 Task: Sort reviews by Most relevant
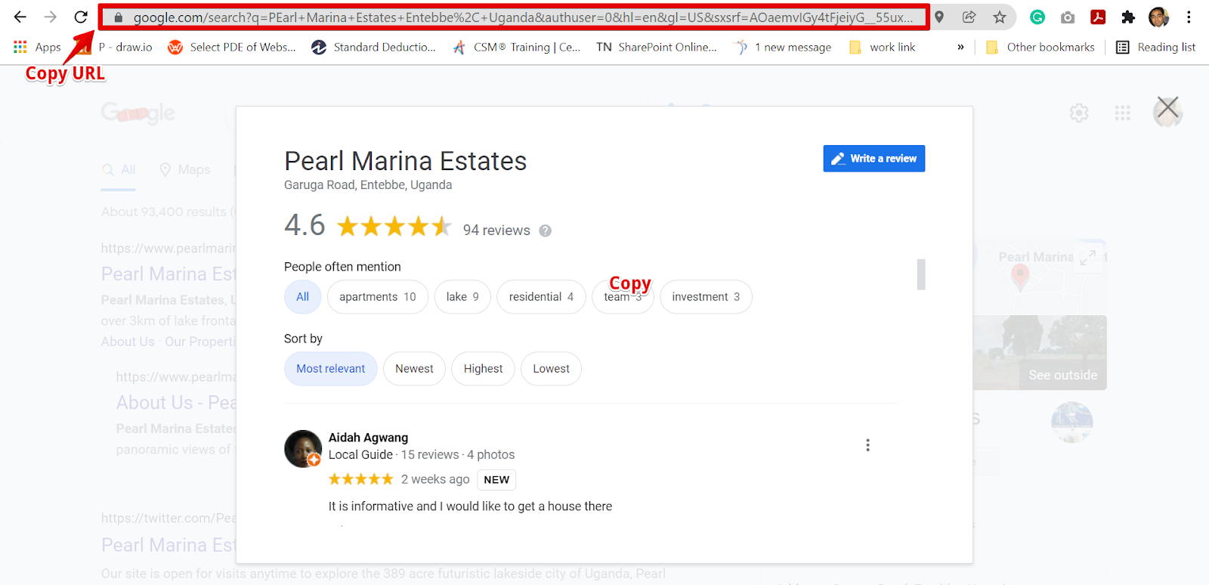tap(331, 369)
